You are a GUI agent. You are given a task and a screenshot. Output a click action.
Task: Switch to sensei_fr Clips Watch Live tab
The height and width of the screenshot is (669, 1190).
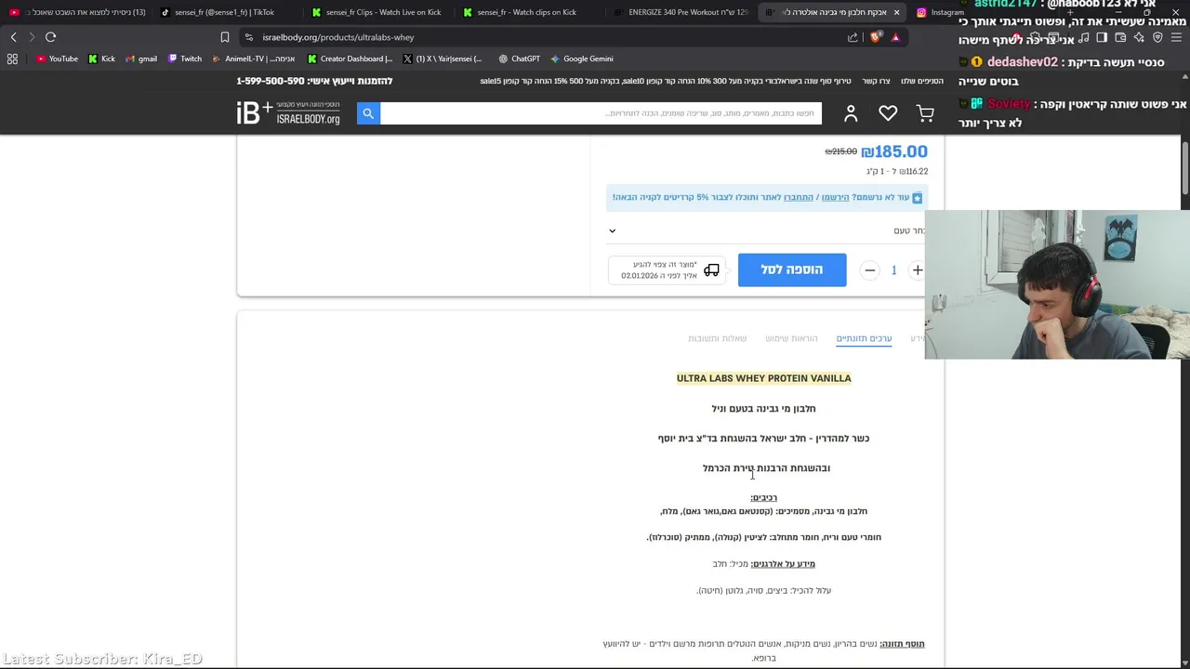tap(381, 12)
